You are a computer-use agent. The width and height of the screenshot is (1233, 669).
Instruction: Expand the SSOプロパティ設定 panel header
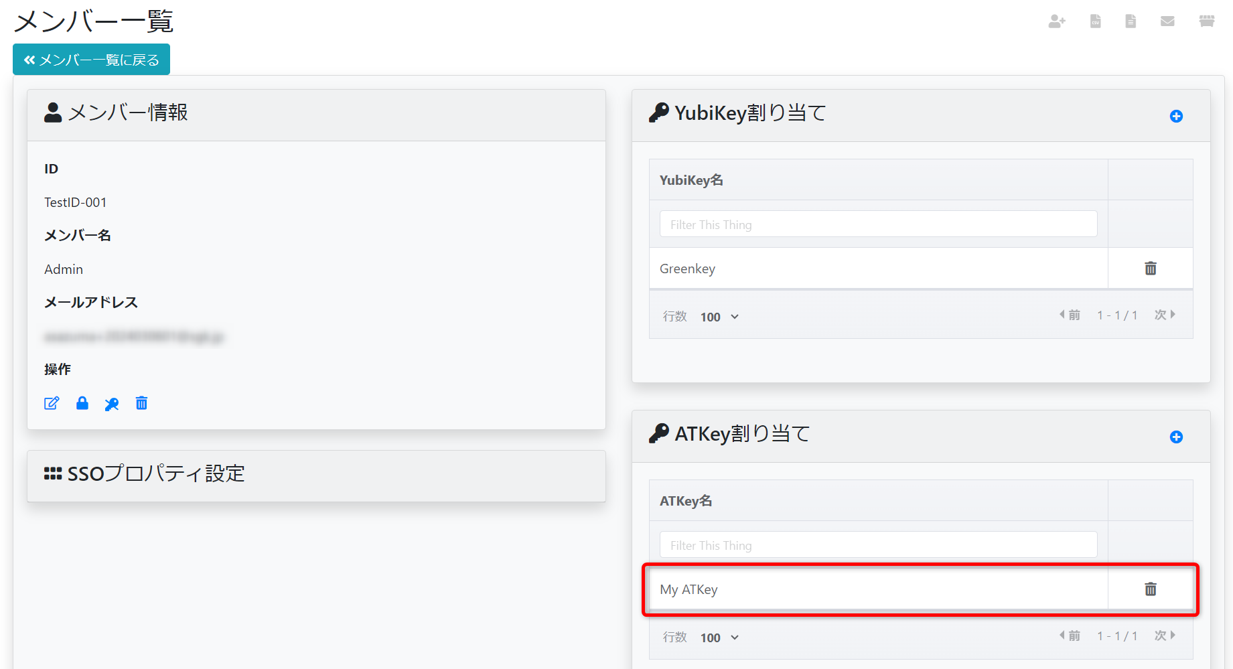(316, 474)
